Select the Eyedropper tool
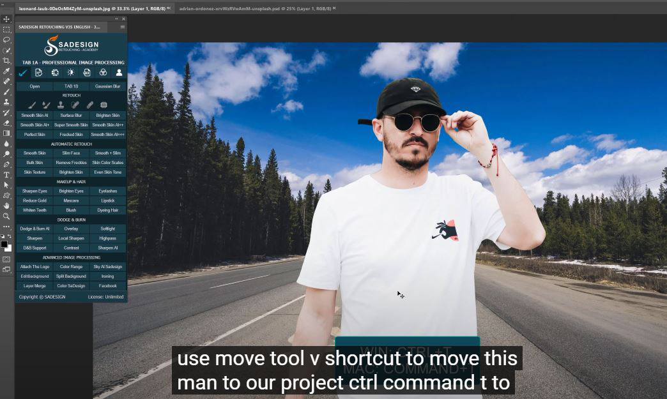This screenshot has width=667, height=399. click(6, 71)
